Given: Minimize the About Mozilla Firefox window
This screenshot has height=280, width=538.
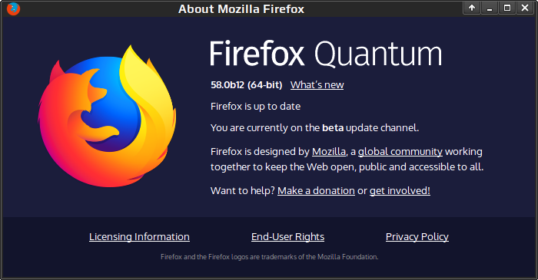Looking at the screenshot, I should click(x=490, y=8).
